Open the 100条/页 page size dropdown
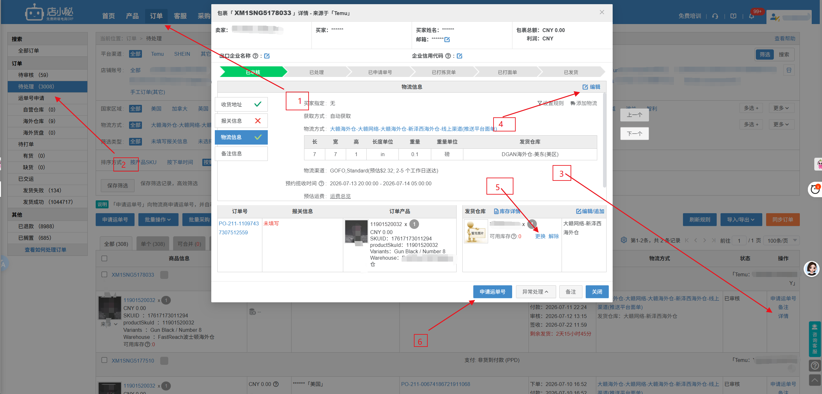The height and width of the screenshot is (394, 822). click(782, 240)
